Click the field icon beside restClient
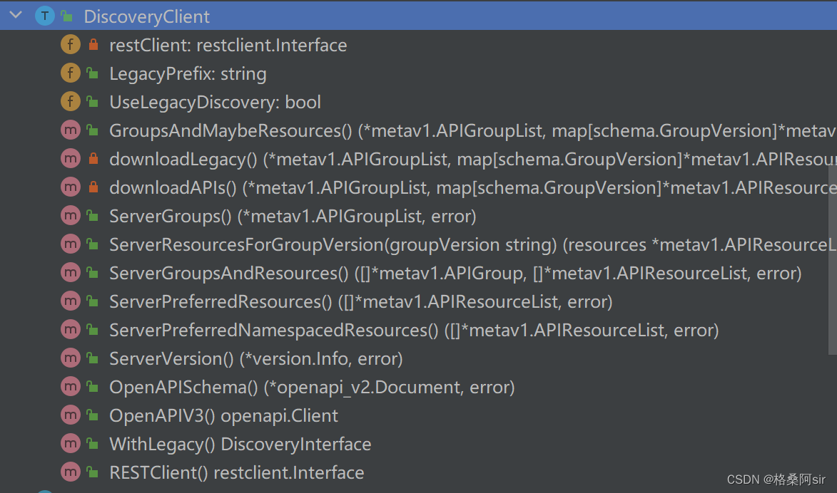The height and width of the screenshot is (493, 837). click(71, 44)
